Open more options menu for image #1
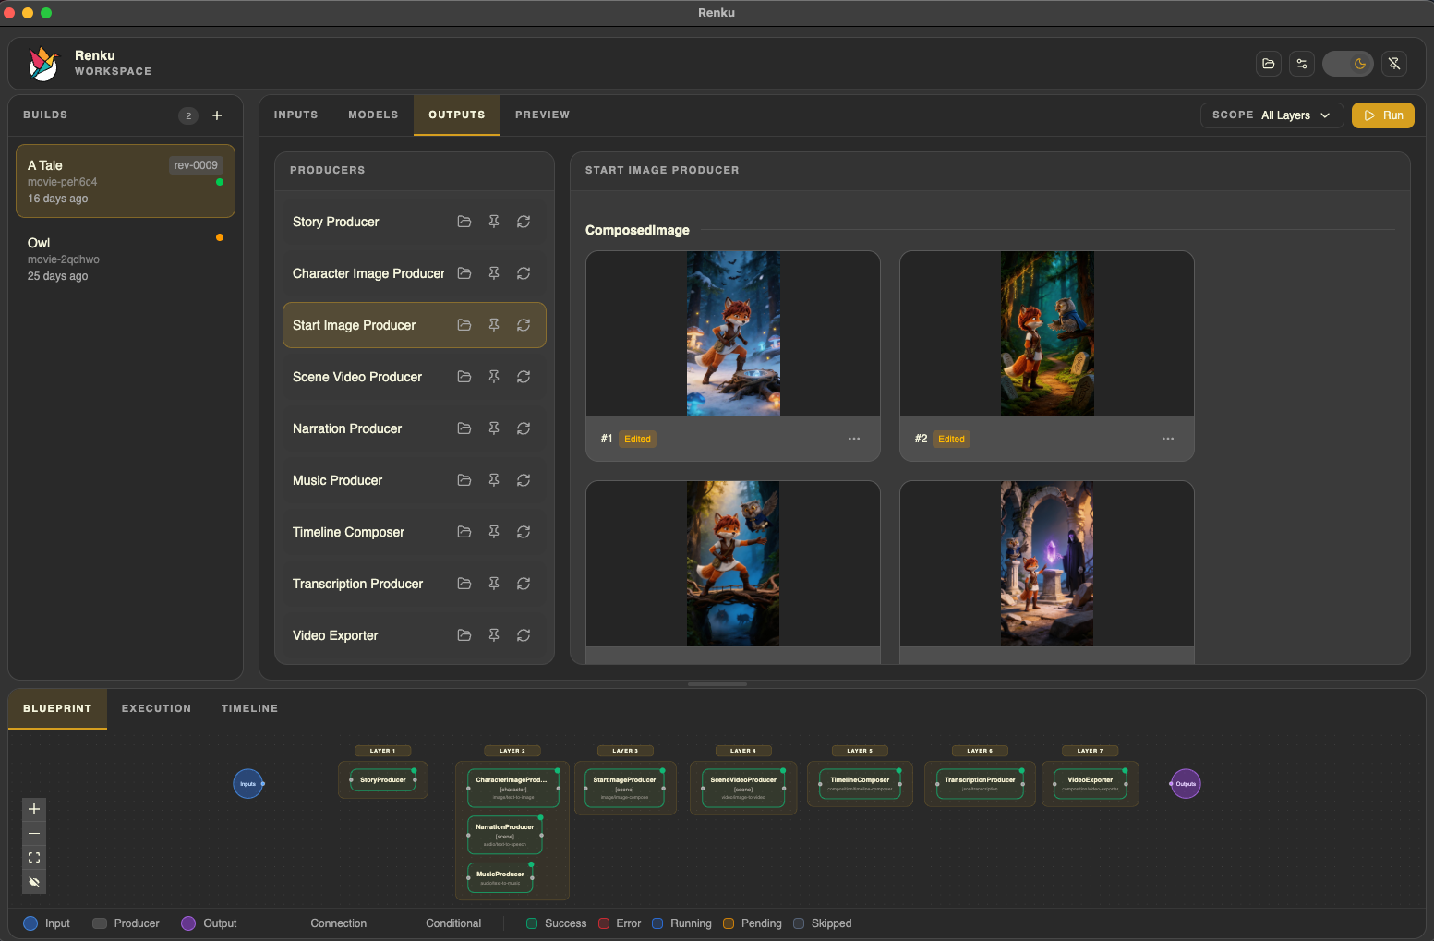Screen dimensions: 1434x941 854,439
